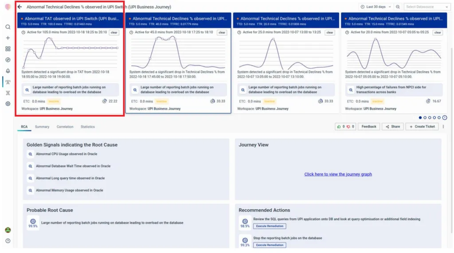Open the Statistics tab
The image size is (454, 253).
point(88,127)
